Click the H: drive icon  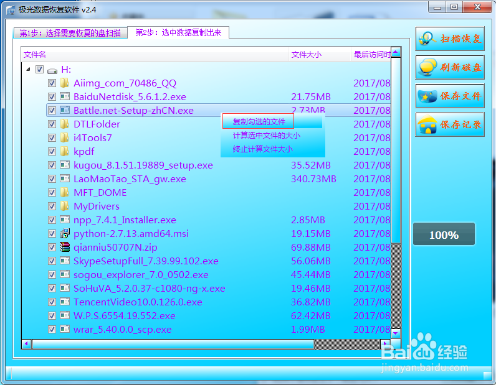pyautogui.click(x=52, y=70)
